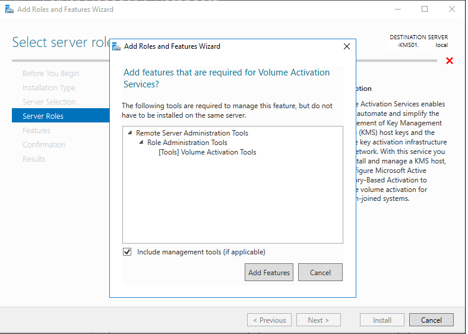
Task: Click the red X icon under Destination Server
Action: [450, 61]
